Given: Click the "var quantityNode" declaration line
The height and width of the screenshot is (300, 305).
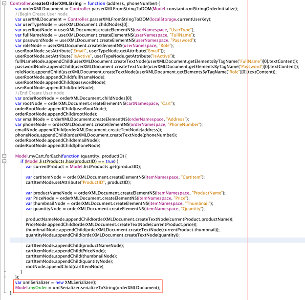Looking at the screenshot, I should click(x=115, y=209).
